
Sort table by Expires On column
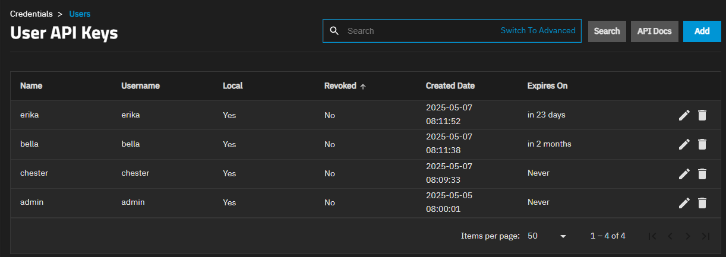click(x=547, y=86)
